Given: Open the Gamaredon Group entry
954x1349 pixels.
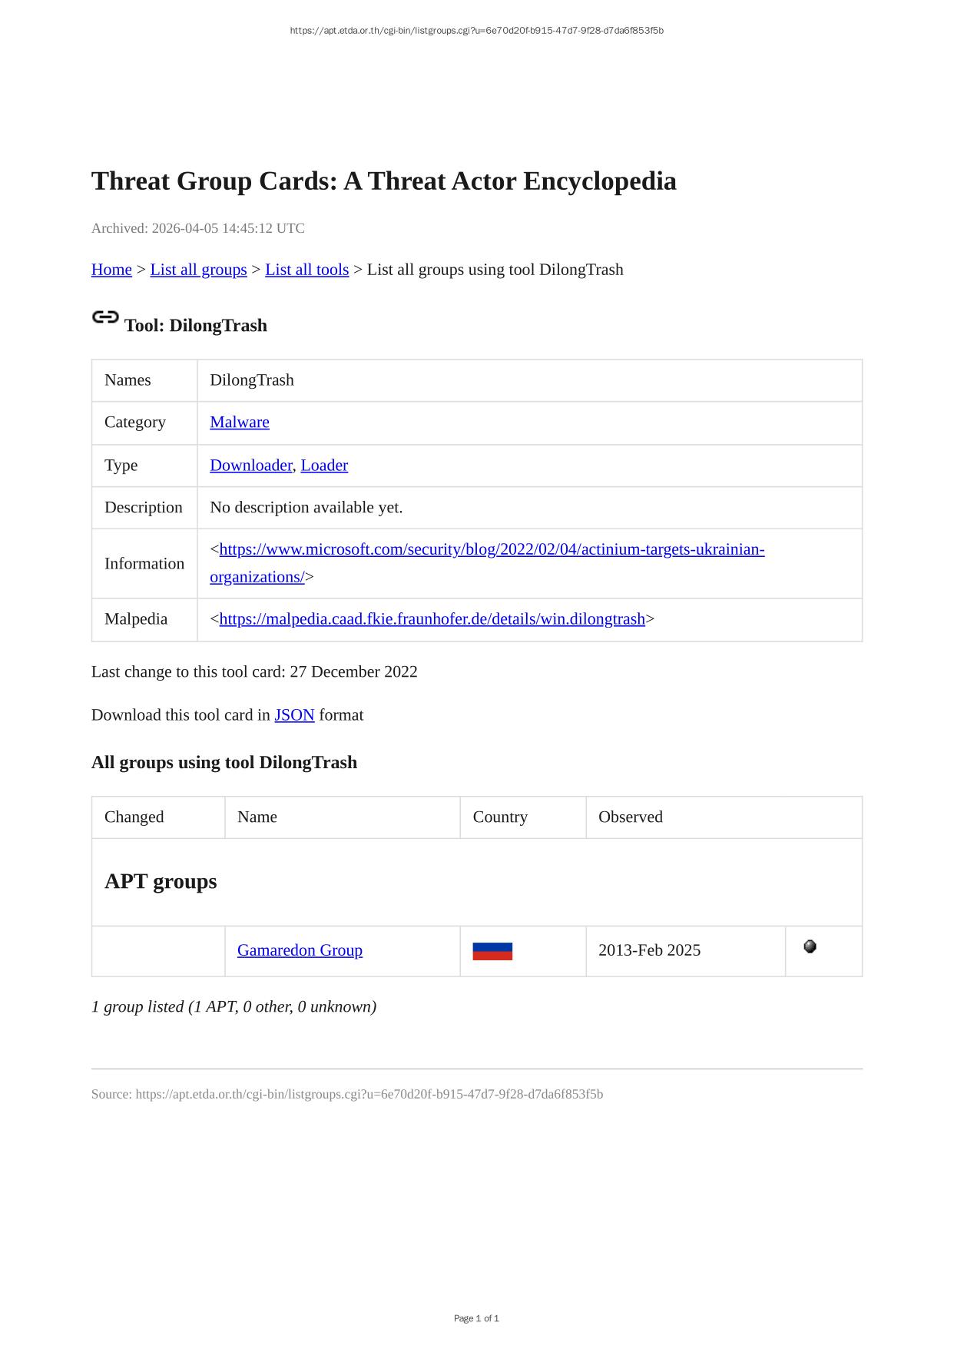Looking at the screenshot, I should 300,950.
